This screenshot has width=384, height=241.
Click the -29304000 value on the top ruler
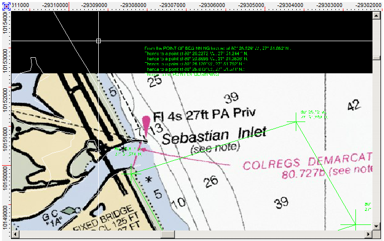290,5
